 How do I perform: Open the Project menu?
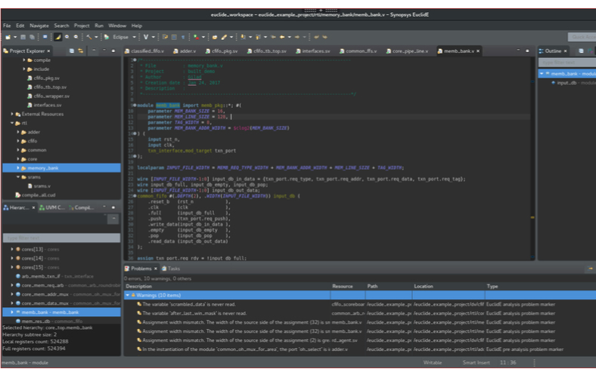tap(82, 26)
